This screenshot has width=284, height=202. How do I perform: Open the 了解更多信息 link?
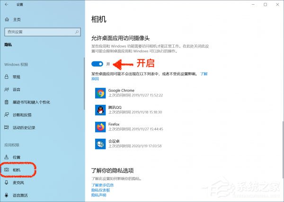point(102,185)
